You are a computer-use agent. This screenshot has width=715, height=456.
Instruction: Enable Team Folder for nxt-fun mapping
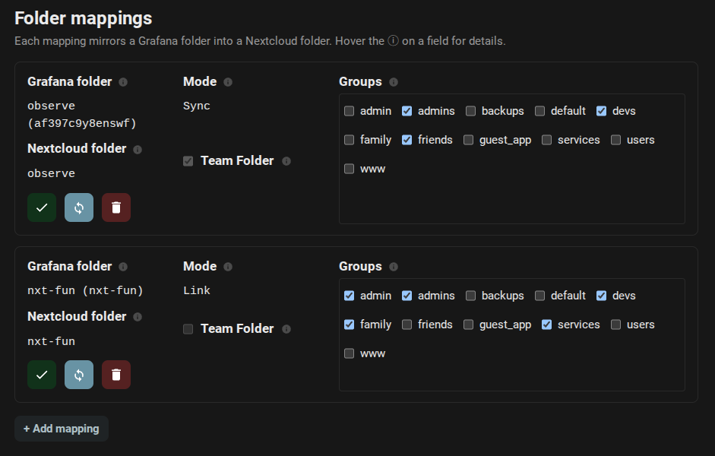pos(188,329)
